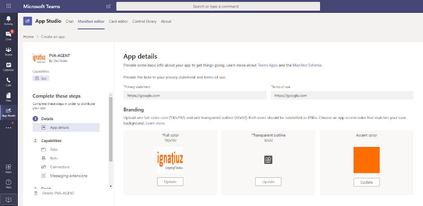Update the Transparent outline icon
Screen dimensions: 423x206
tap(268, 182)
